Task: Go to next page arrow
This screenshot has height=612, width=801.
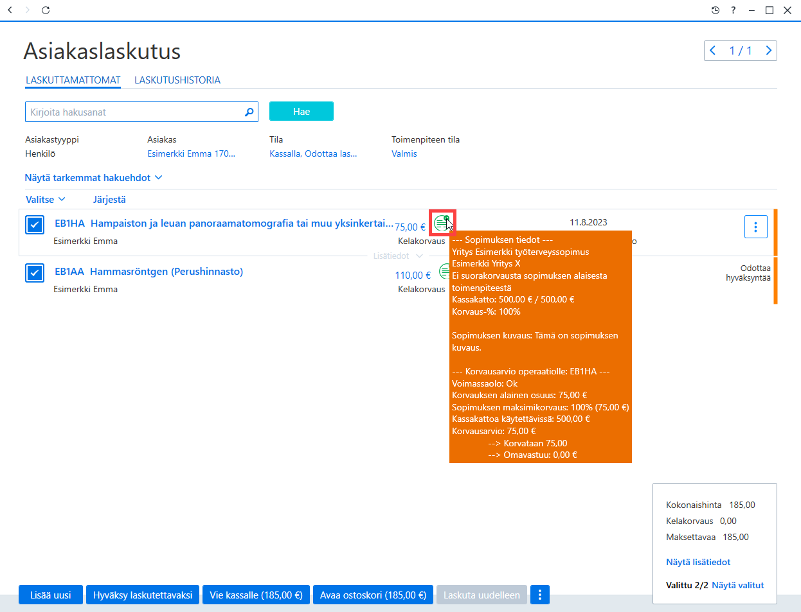Action: [x=768, y=51]
